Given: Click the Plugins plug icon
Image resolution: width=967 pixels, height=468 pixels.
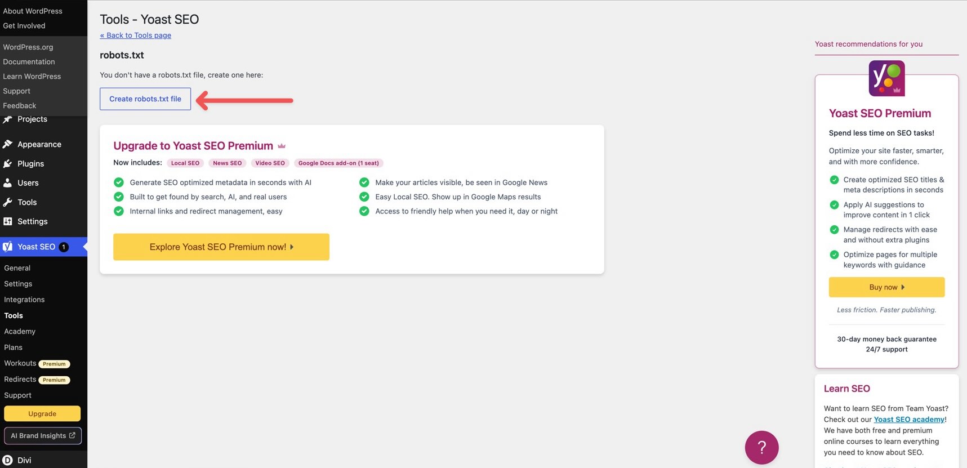Looking at the screenshot, I should pyautogui.click(x=7, y=163).
